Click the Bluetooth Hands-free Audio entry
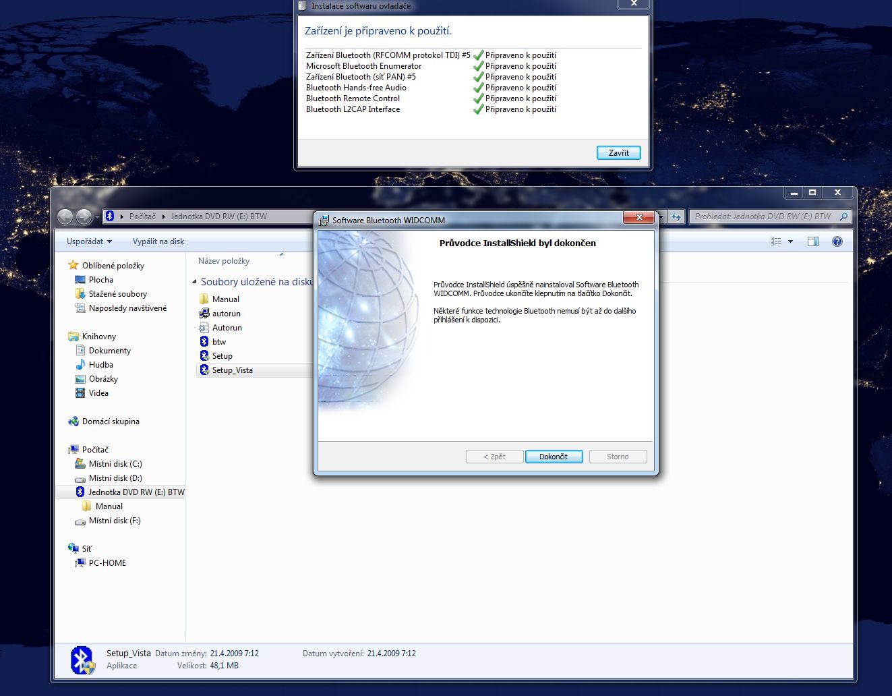Image resolution: width=892 pixels, height=696 pixels. tap(356, 88)
